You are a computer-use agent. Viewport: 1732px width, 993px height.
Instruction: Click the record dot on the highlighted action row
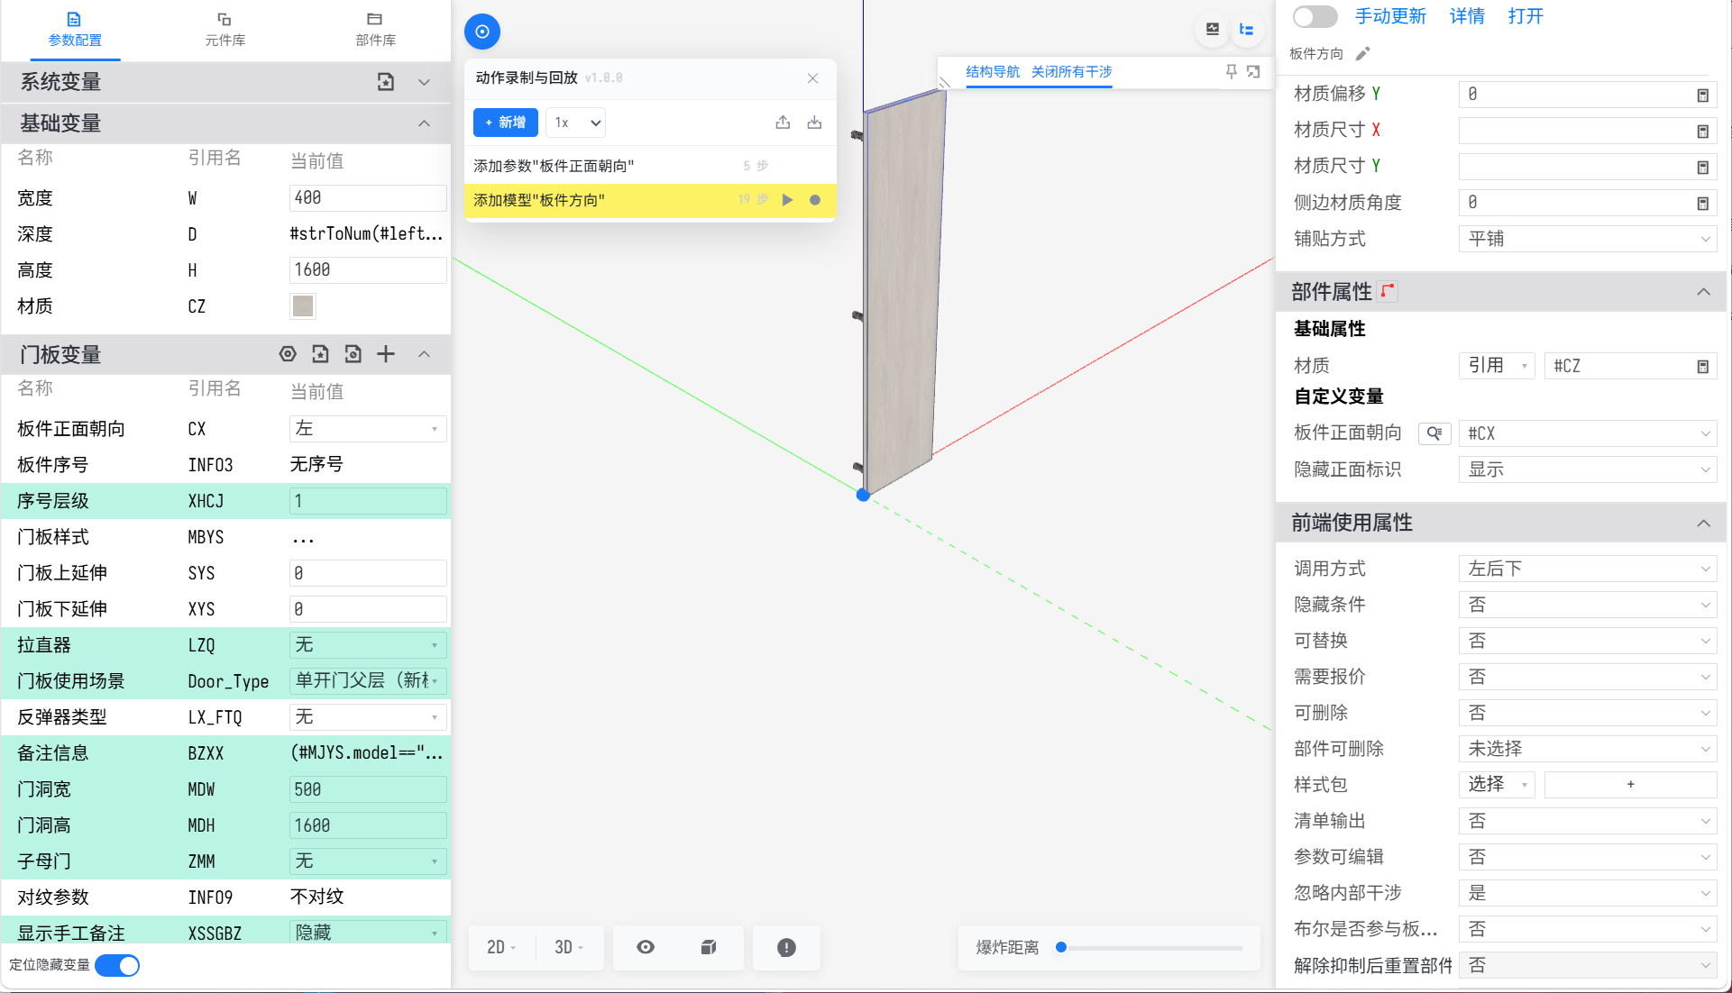815,200
